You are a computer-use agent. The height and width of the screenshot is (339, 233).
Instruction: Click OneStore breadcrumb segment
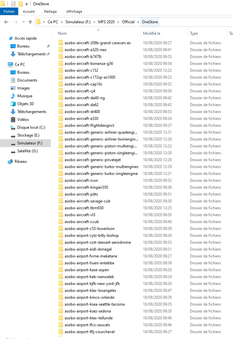point(150,22)
